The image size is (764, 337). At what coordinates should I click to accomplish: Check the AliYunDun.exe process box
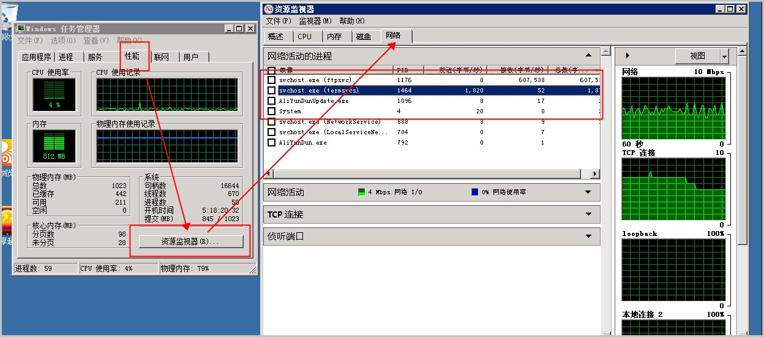(272, 143)
